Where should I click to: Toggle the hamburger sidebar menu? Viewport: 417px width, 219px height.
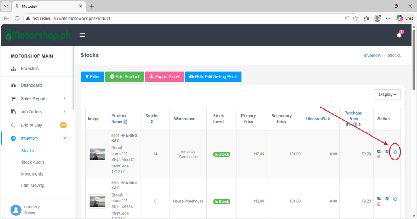82,35
